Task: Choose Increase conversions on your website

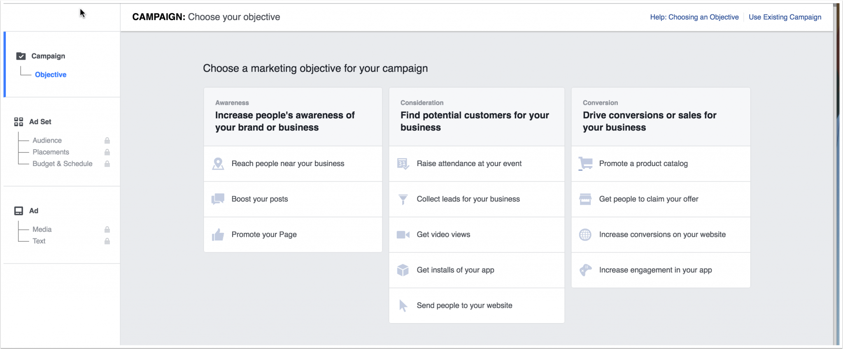Action: tap(661, 235)
